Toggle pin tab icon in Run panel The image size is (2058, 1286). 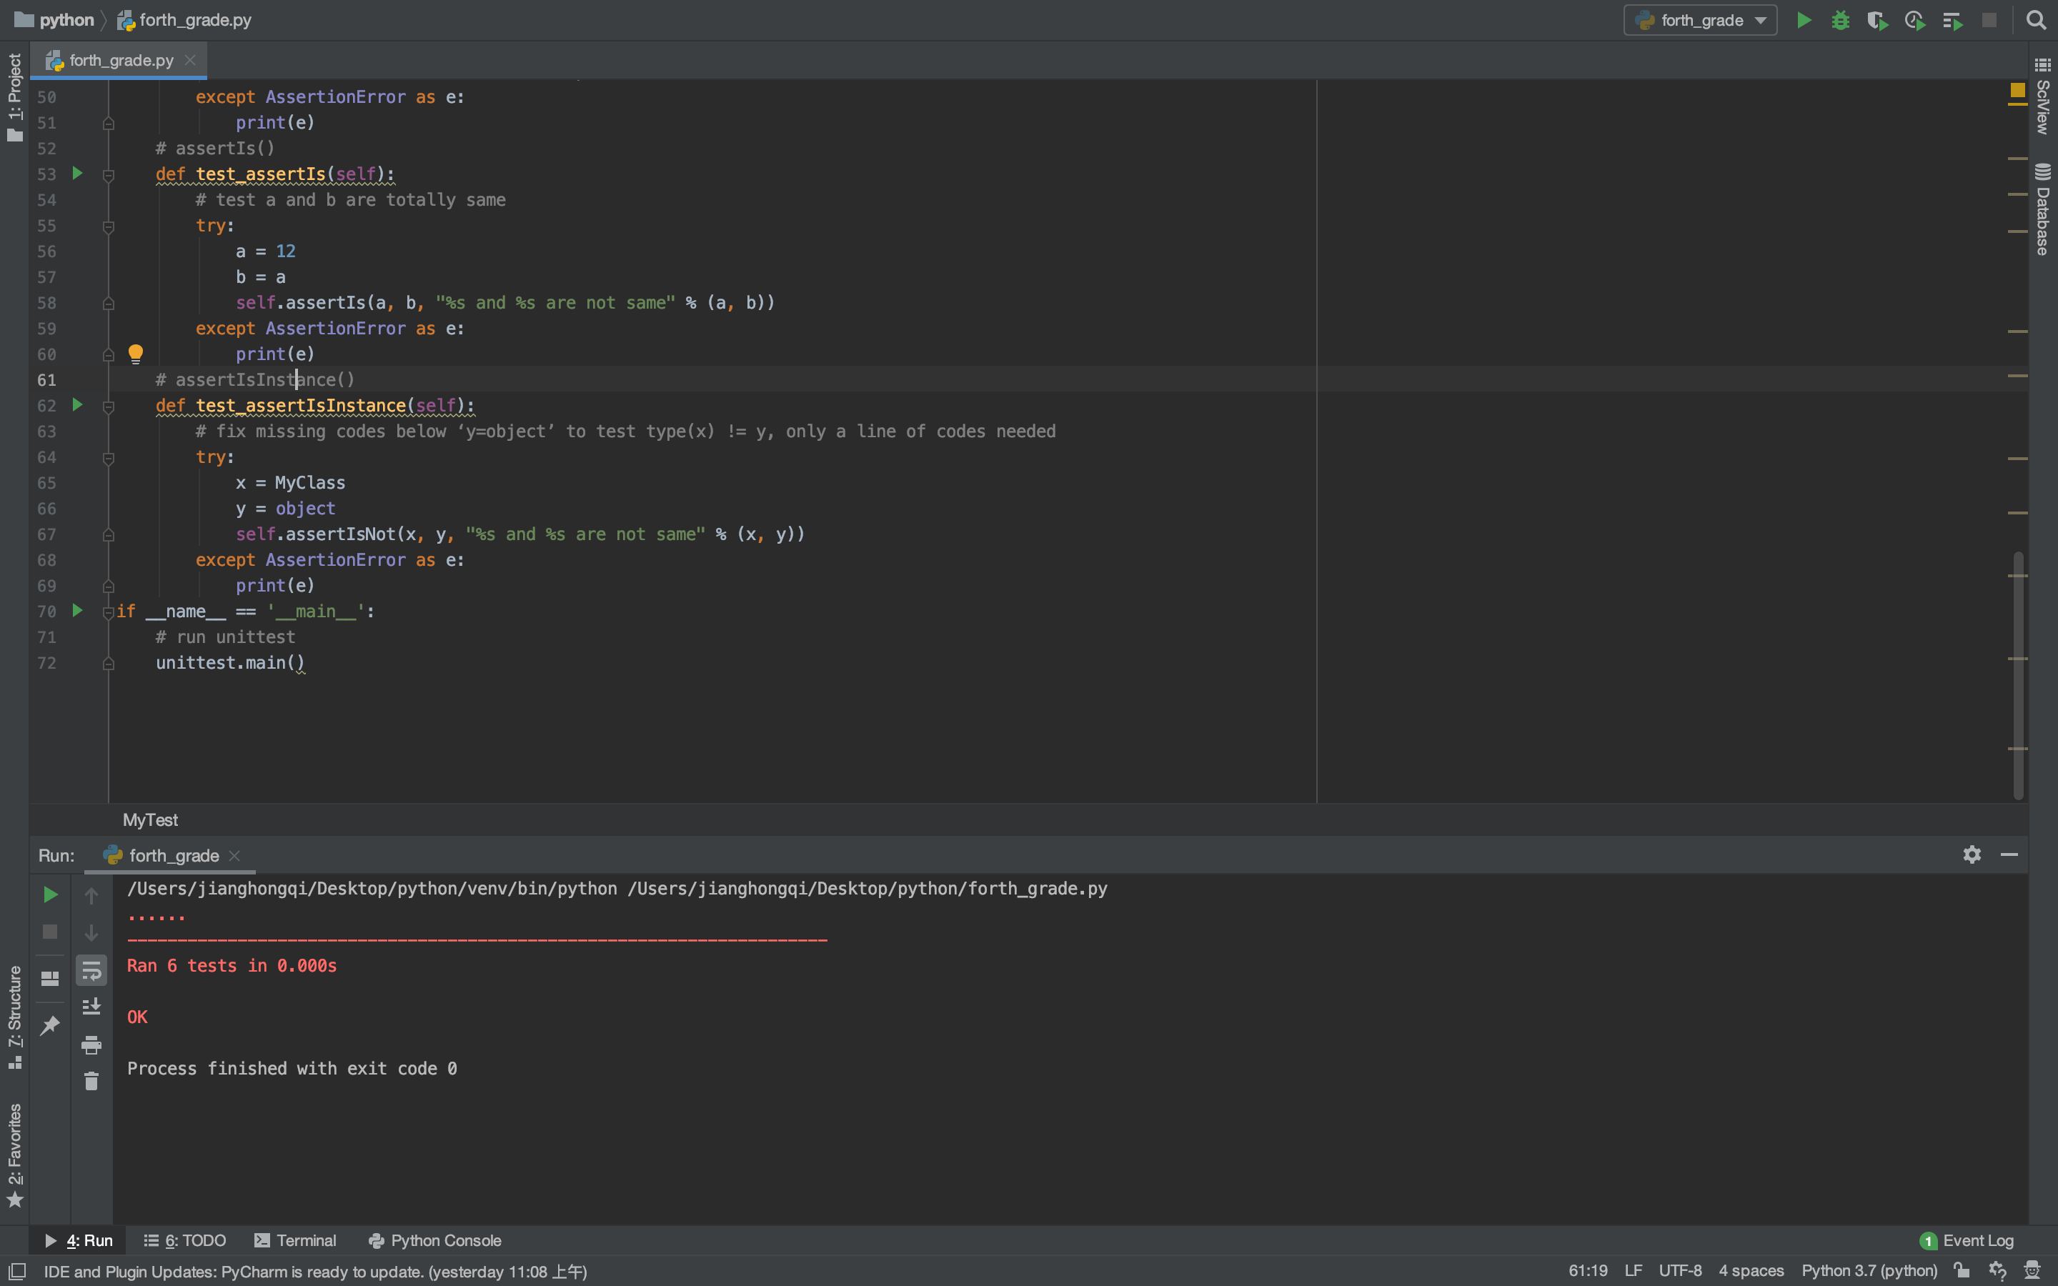coord(50,1025)
